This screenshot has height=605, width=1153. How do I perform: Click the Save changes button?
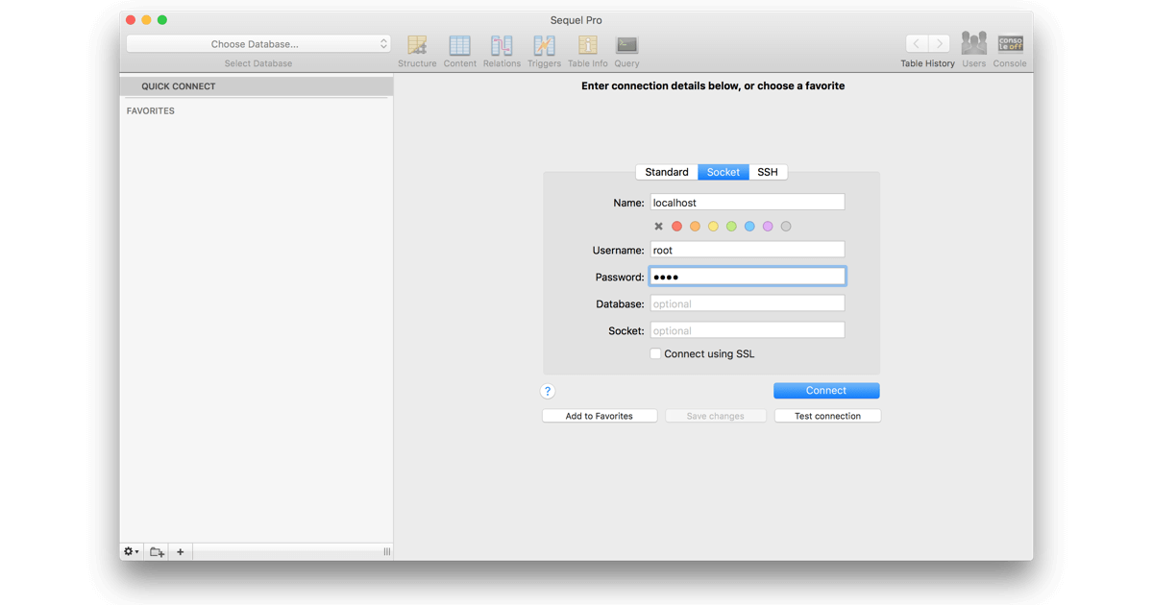(x=716, y=416)
